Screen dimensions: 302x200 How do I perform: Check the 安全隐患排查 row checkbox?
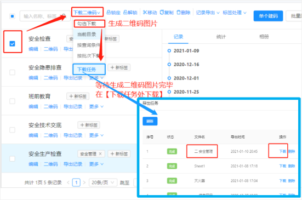12,72
